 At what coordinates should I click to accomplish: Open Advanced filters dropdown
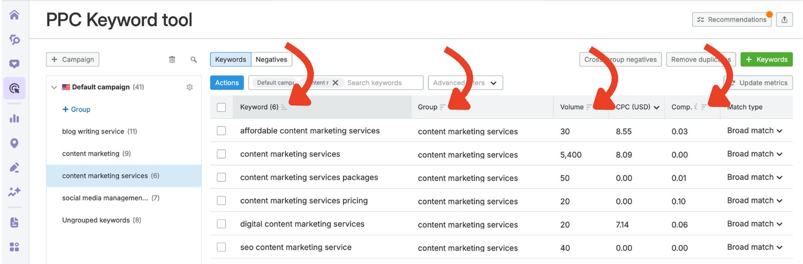pos(465,83)
